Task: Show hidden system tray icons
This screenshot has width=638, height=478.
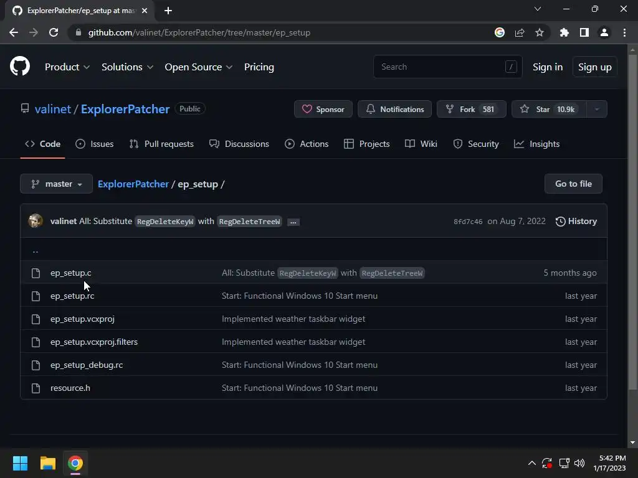Action: coord(532,463)
